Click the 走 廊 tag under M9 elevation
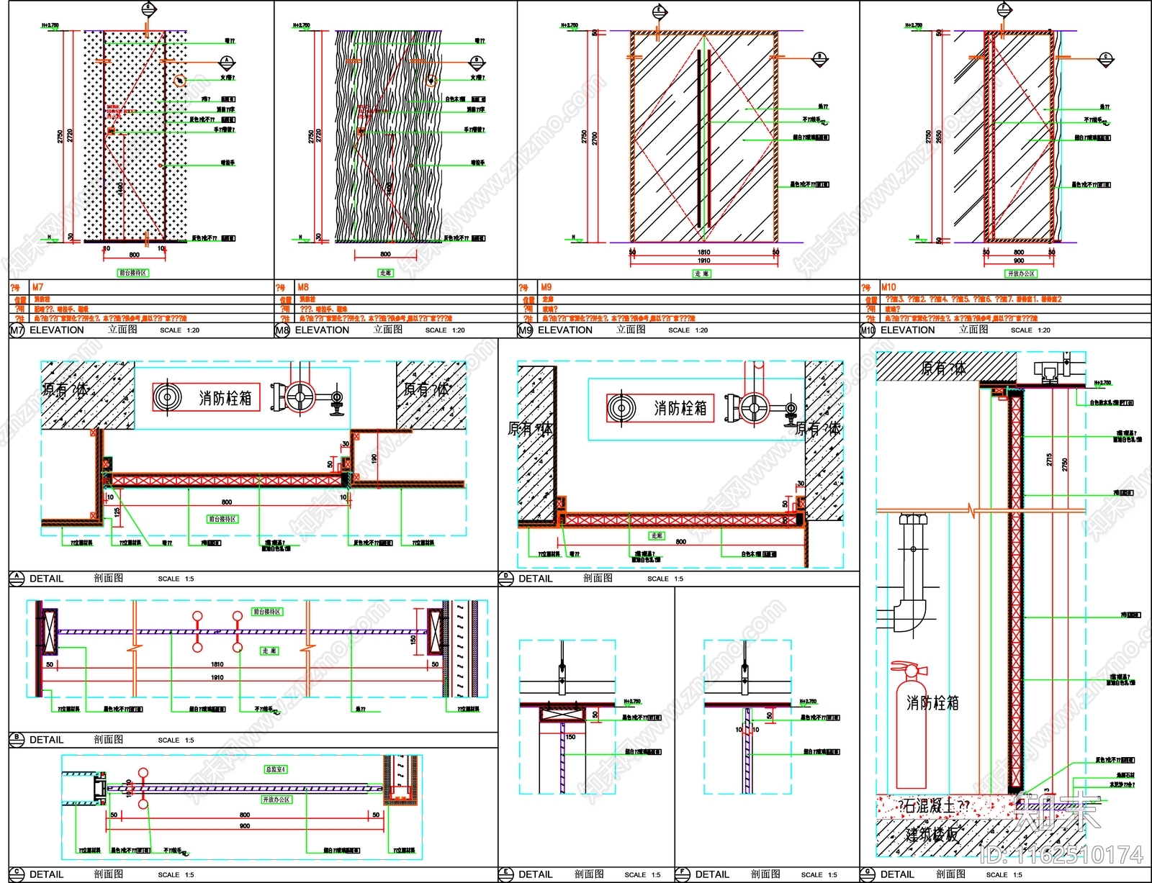Viewport: 1152px width, 883px height. pos(702,273)
